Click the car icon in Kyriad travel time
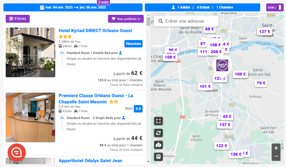Screen dimensions: 286x167 click(76, 46)
